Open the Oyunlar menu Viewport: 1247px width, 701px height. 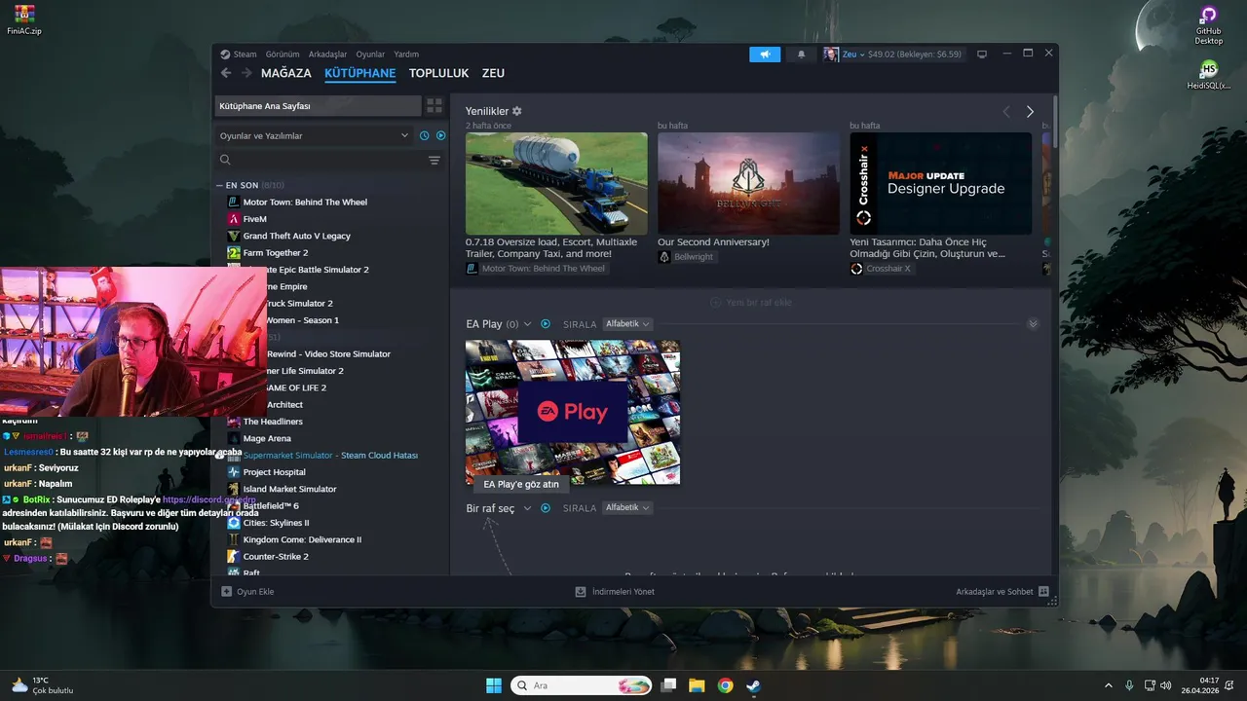[x=370, y=55]
